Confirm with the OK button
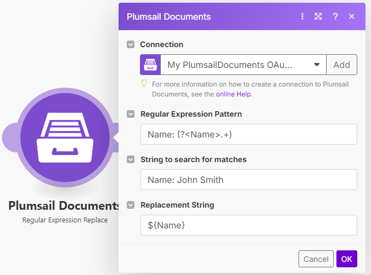Viewport: 371px width, 275px height. (347, 259)
